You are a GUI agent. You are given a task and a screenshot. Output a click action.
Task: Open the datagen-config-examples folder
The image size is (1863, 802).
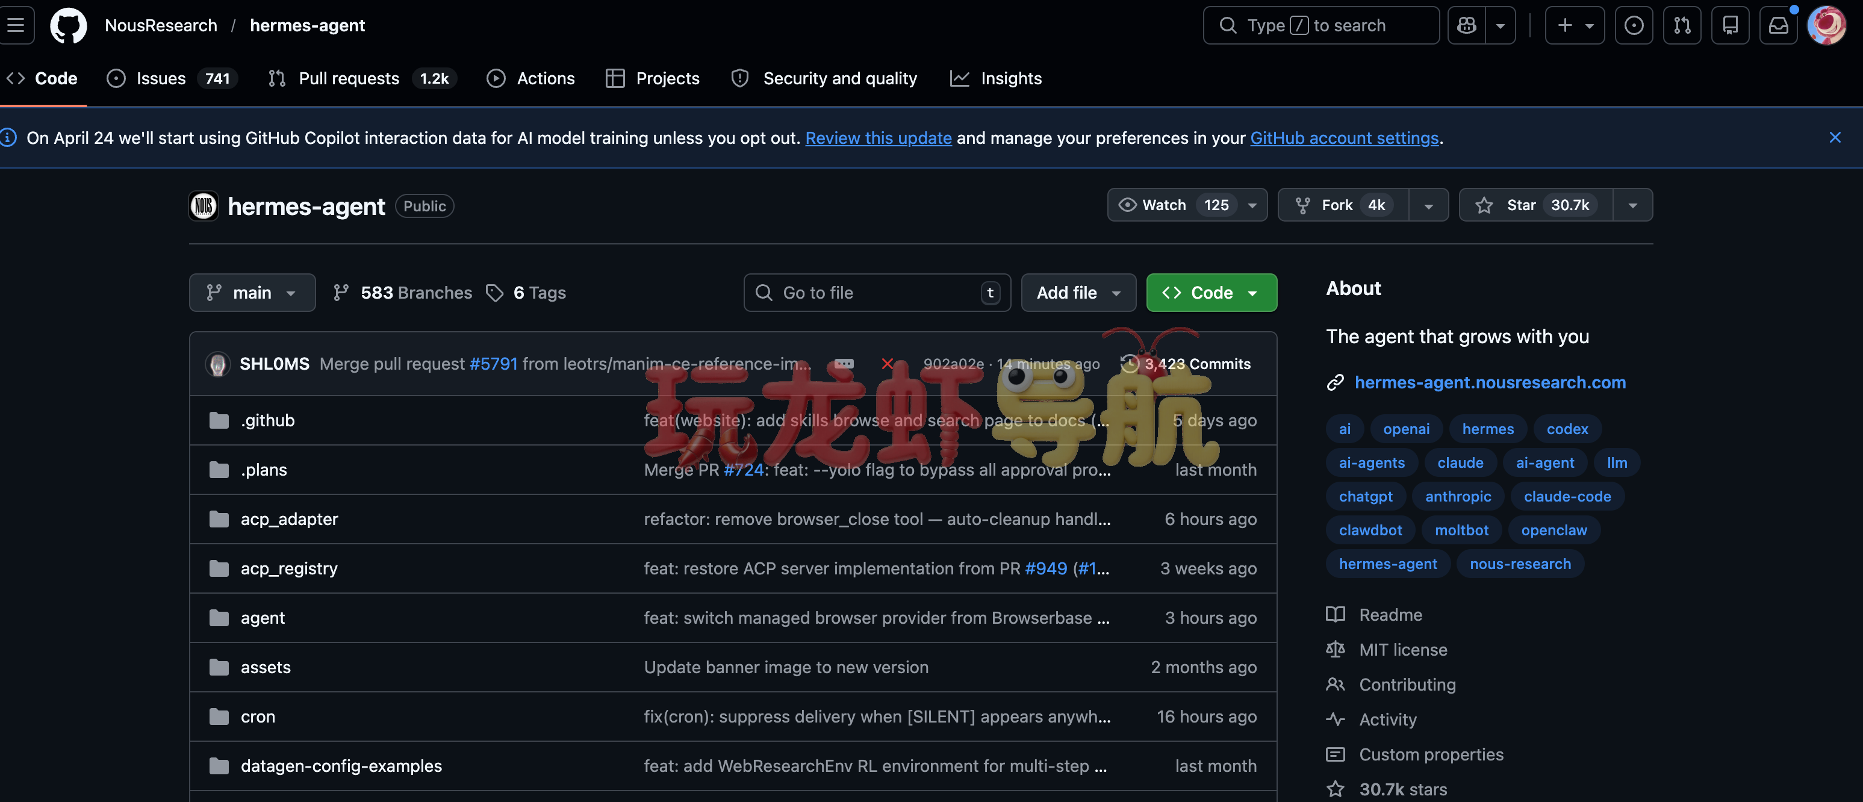coord(341,765)
